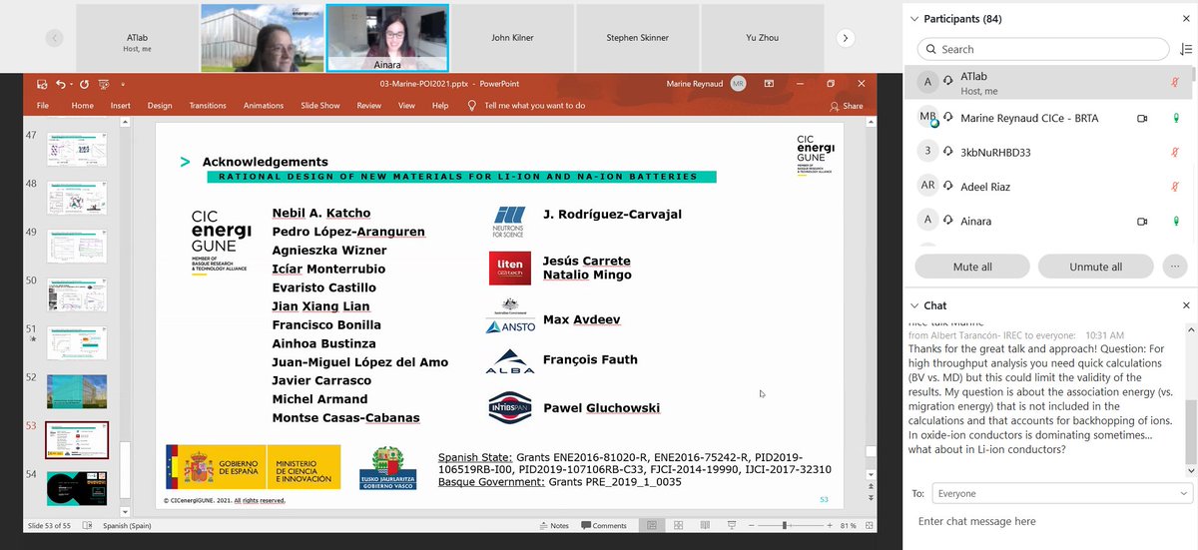The width and height of the screenshot is (1198, 550).
Task: Open the Review ribbon tab
Action: tap(369, 106)
